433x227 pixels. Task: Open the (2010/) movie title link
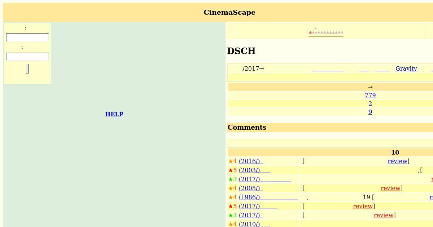tap(254, 224)
